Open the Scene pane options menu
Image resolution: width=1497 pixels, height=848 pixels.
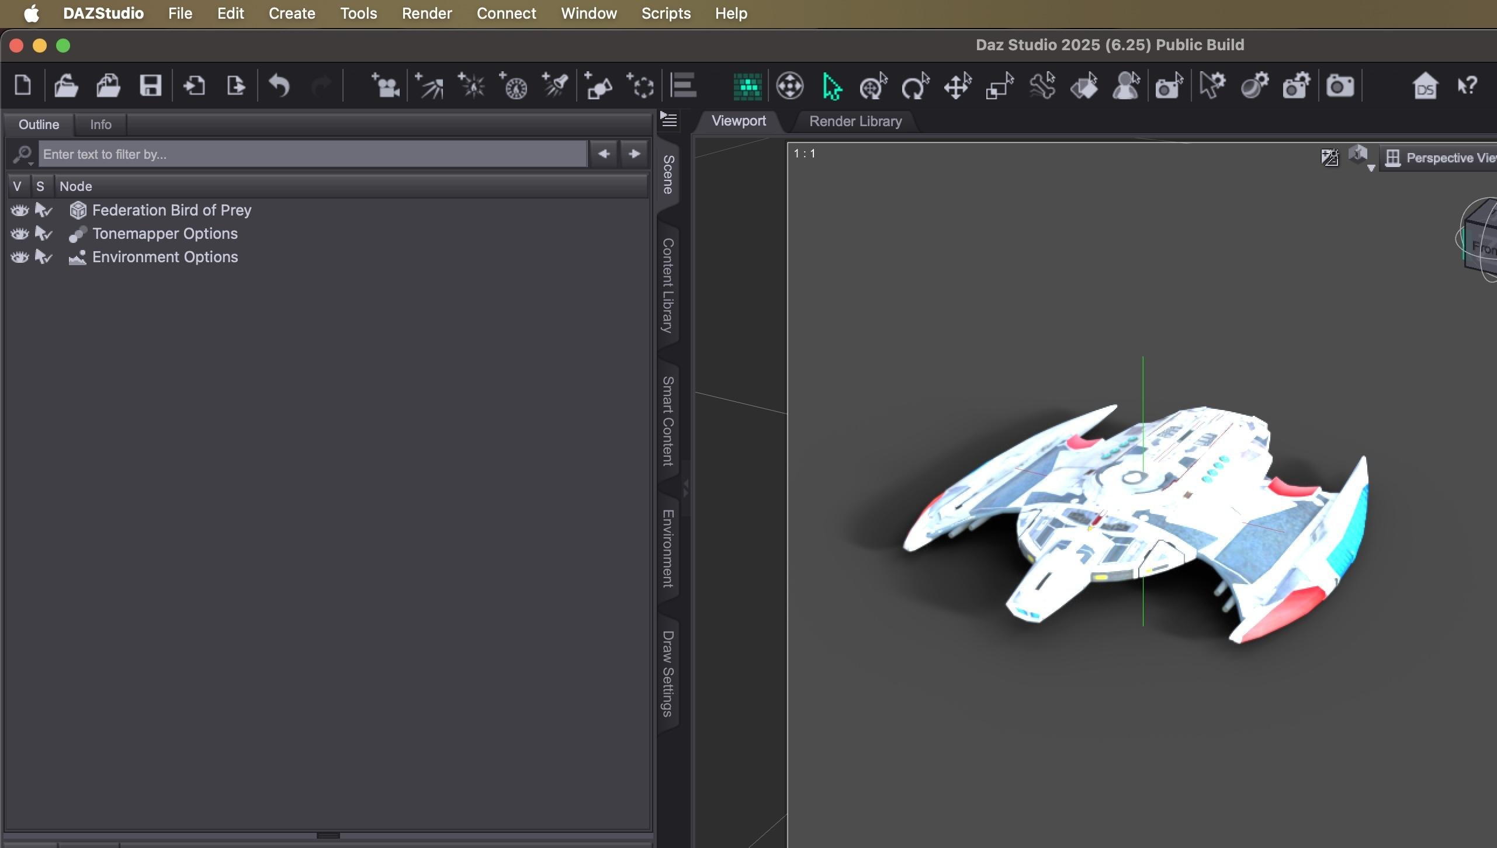668,120
